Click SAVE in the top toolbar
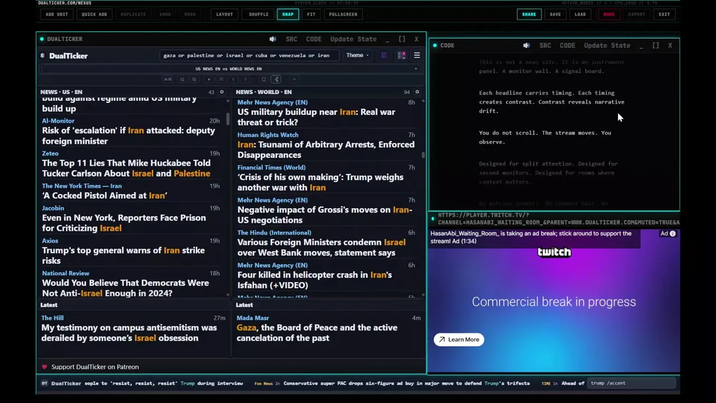The image size is (716, 403). click(x=555, y=15)
